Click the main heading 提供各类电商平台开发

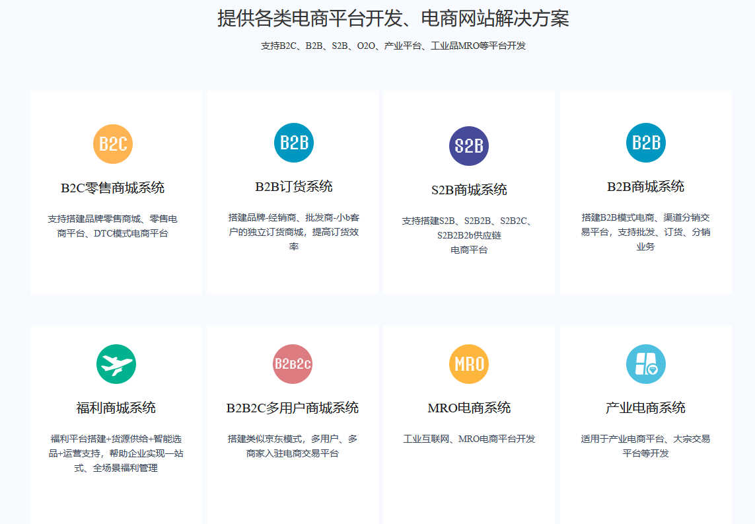pos(393,19)
